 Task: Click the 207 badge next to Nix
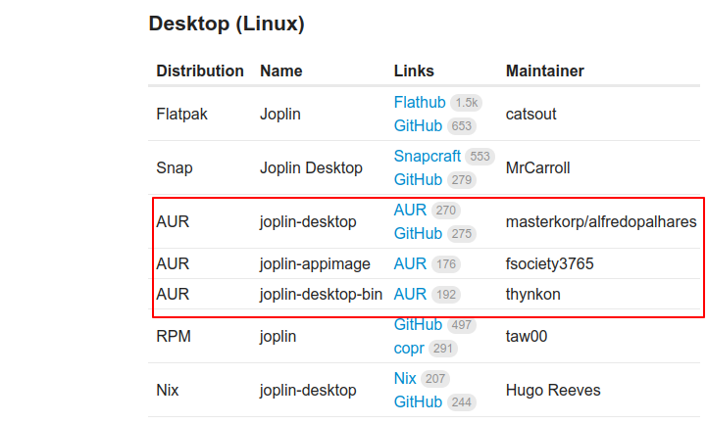(435, 379)
